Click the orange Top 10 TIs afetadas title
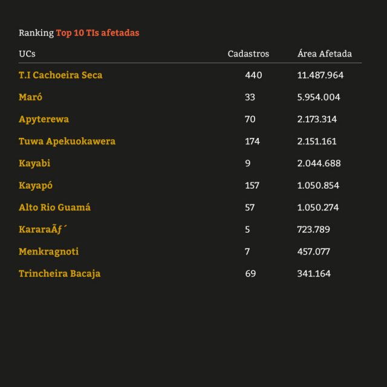Viewport: 387px width, 387px height. (97, 33)
